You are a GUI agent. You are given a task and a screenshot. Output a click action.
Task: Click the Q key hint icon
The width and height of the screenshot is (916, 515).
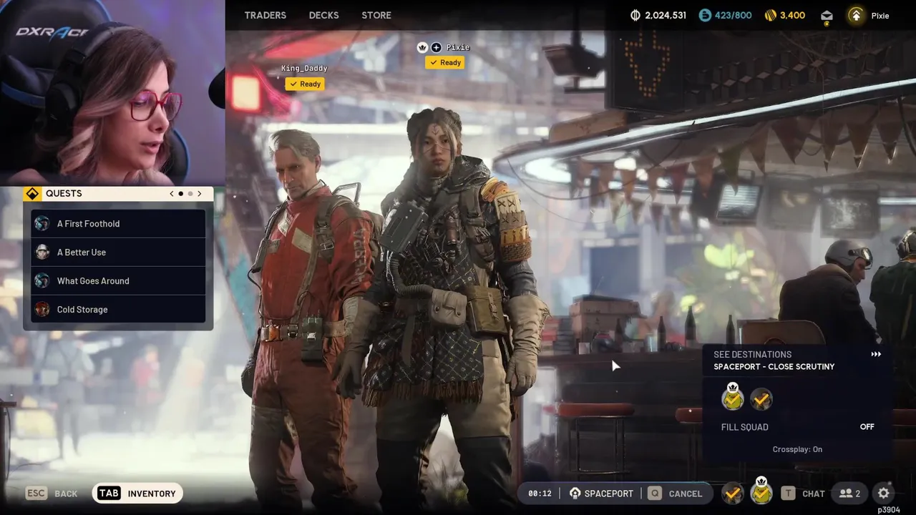pyautogui.click(x=655, y=494)
